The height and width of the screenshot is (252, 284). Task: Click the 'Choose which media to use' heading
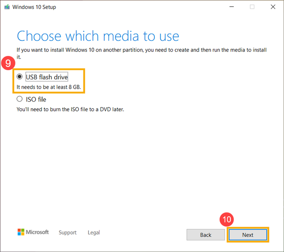pyautogui.click(x=98, y=36)
